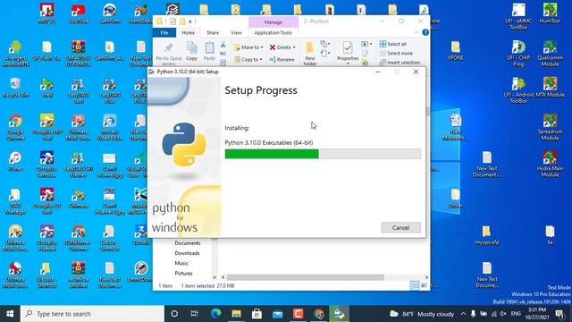The image size is (572, 322).
Task: Click Select none in Explorer ribbon
Action: (396, 54)
